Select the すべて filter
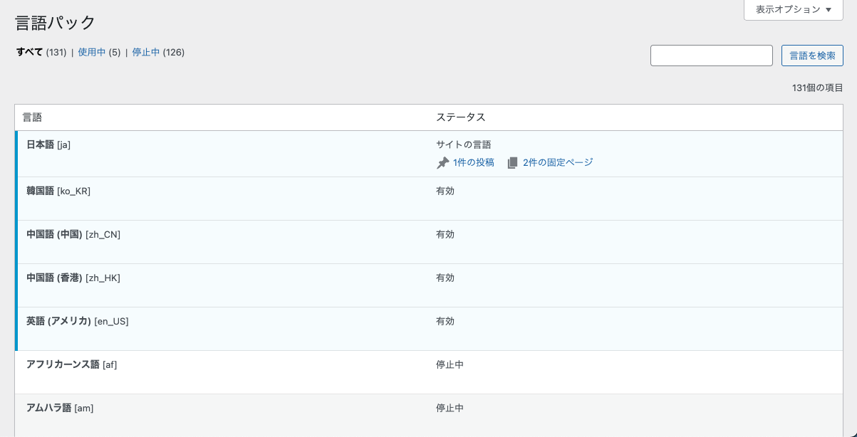Image resolution: width=857 pixels, height=437 pixels. pyautogui.click(x=30, y=52)
